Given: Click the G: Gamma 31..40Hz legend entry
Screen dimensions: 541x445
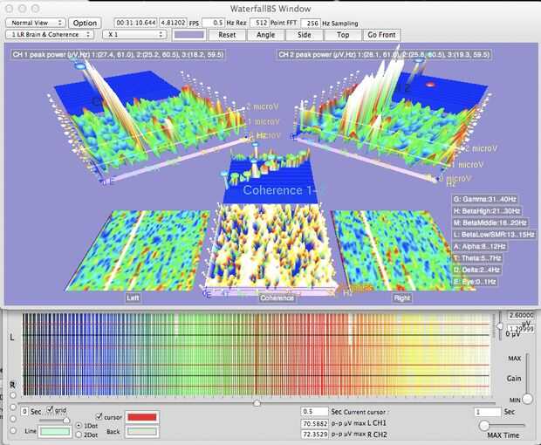Looking at the screenshot, I should click(485, 200).
